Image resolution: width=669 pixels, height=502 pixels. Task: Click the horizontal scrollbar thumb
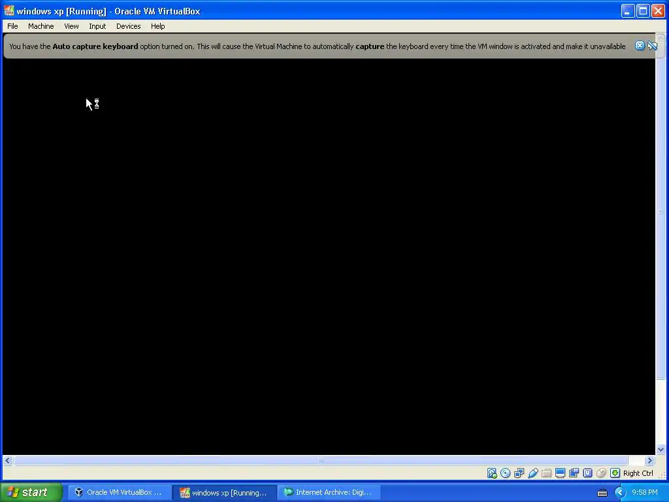coord(321,461)
